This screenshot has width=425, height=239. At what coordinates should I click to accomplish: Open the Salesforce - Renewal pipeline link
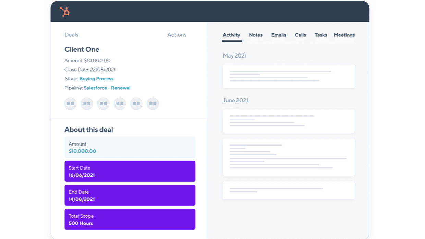click(x=107, y=88)
